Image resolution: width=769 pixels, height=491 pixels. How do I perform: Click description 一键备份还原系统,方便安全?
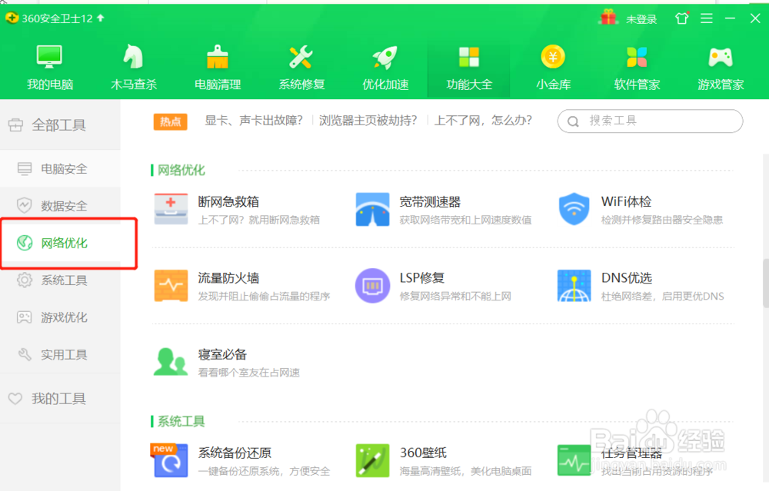[x=264, y=471]
